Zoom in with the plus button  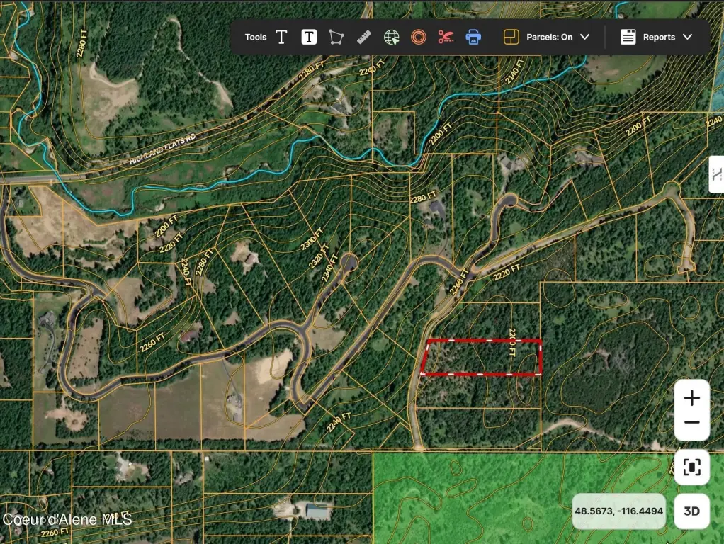click(691, 397)
